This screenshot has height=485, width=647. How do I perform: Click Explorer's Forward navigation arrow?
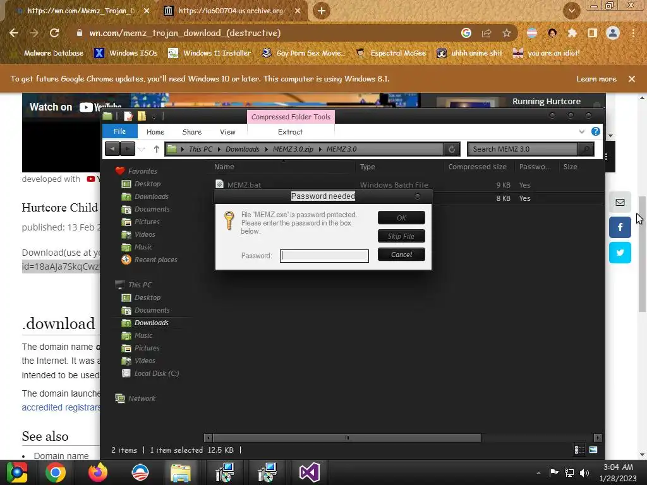pyautogui.click(x=128, y=149)
